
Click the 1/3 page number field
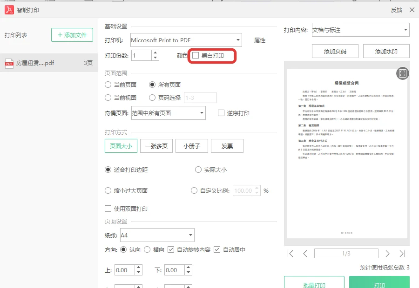346,253
